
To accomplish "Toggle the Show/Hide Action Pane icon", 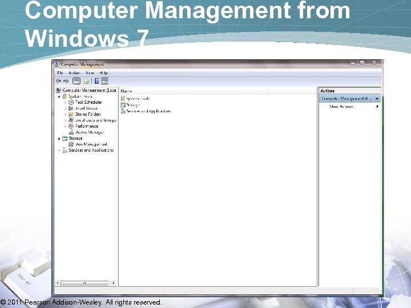I will pos(104,81).
